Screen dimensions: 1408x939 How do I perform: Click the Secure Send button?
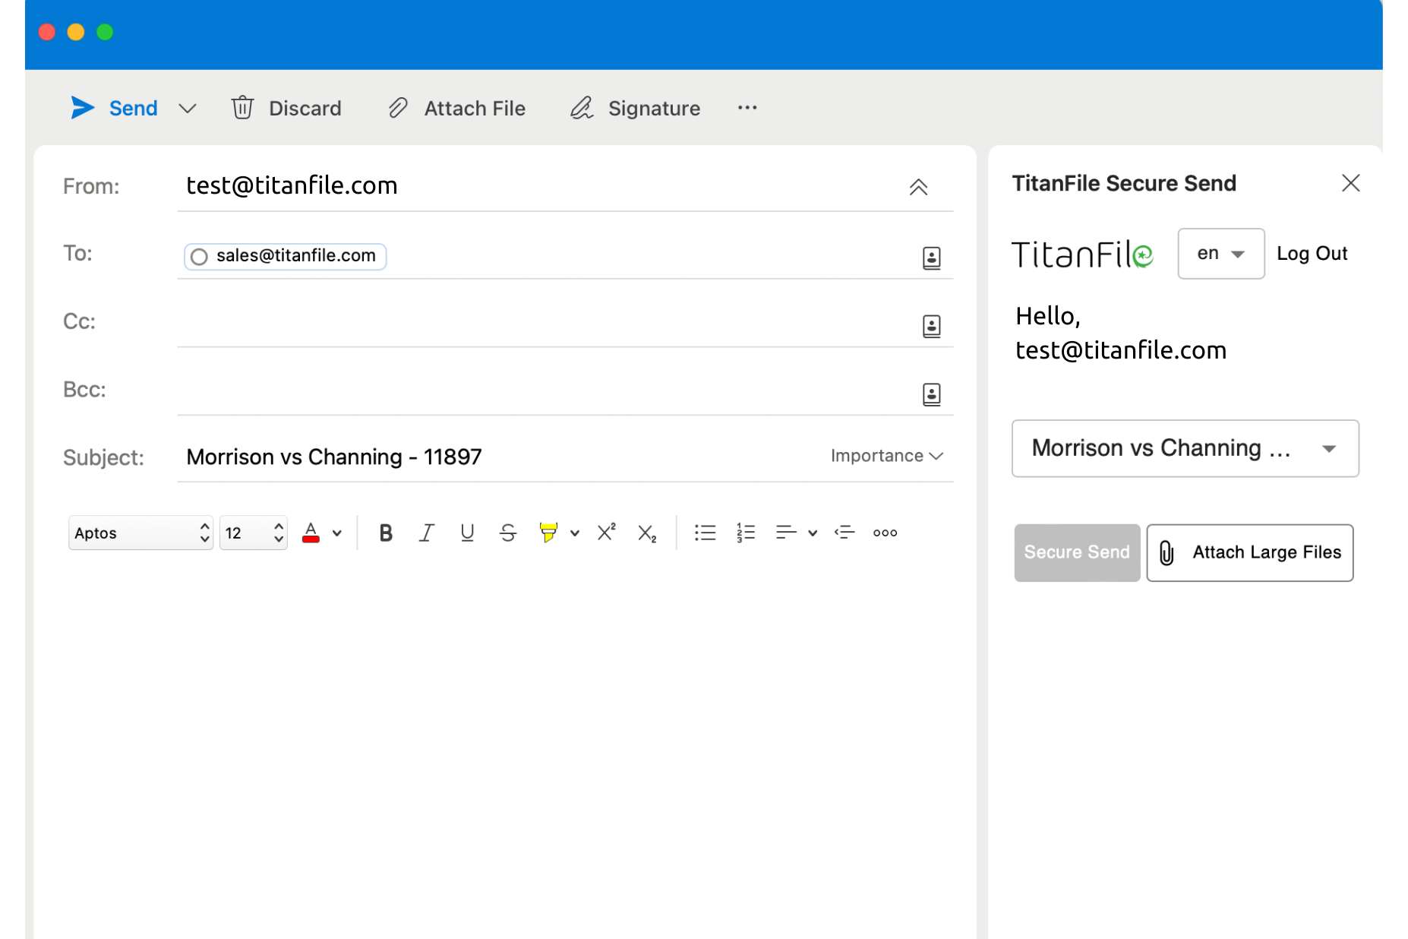click(x=1077, y=552)
